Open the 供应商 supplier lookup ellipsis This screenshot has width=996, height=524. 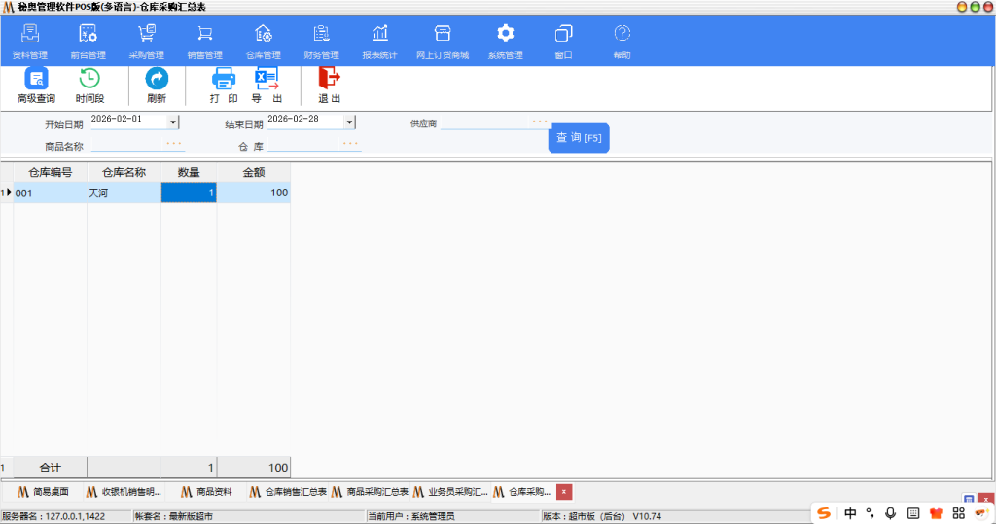[x=539, y=122]
